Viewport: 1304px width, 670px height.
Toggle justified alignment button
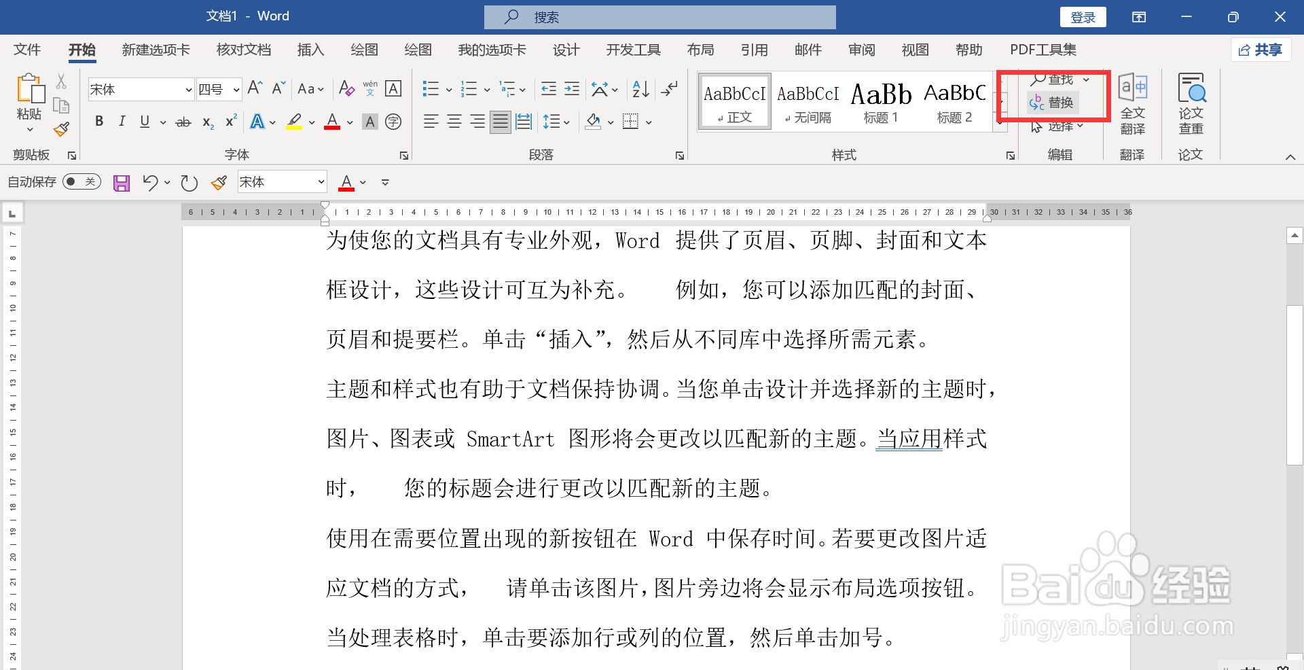[501, 122]
